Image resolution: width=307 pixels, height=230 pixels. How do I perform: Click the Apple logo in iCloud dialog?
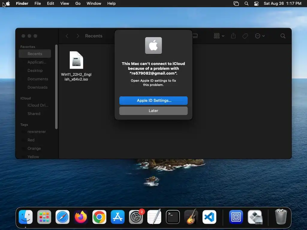pyautogui.click(x=153, y=46)
